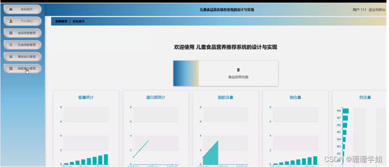389x167 pixels.
Task: Click the 材8 bar in 钙含量 chart
Action: pos(346,111)
